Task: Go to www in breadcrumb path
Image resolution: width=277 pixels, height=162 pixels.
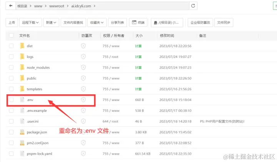Action: (x=38, y=6)
